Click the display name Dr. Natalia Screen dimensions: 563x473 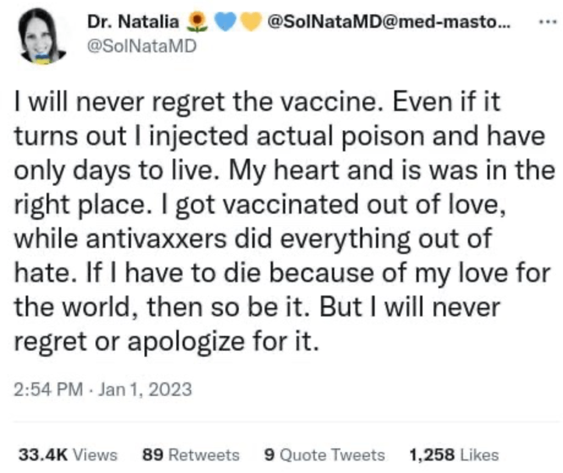click(134, 23)
